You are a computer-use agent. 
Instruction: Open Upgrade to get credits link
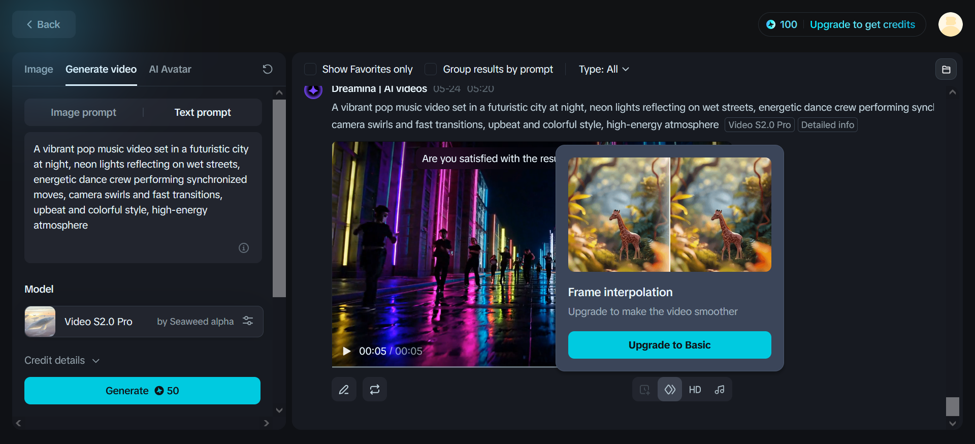pyautogui.click(x=862, y=24)
